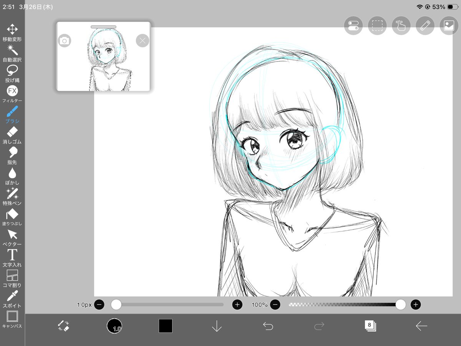Open the selection area dashed-square button

pyautogui.click(x=377, y=25)
